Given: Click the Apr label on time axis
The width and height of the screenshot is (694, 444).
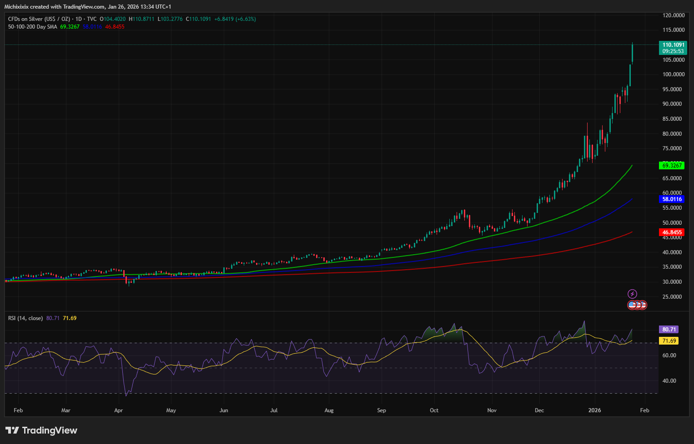Looking at the screenshot, I should pos(118,410).
